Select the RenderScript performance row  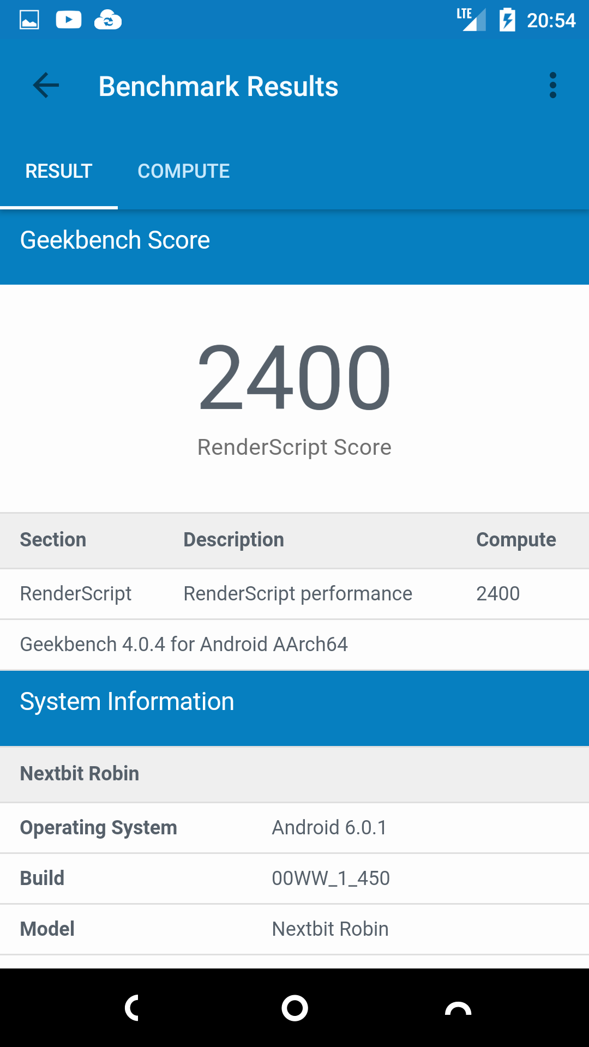(294, 594)
